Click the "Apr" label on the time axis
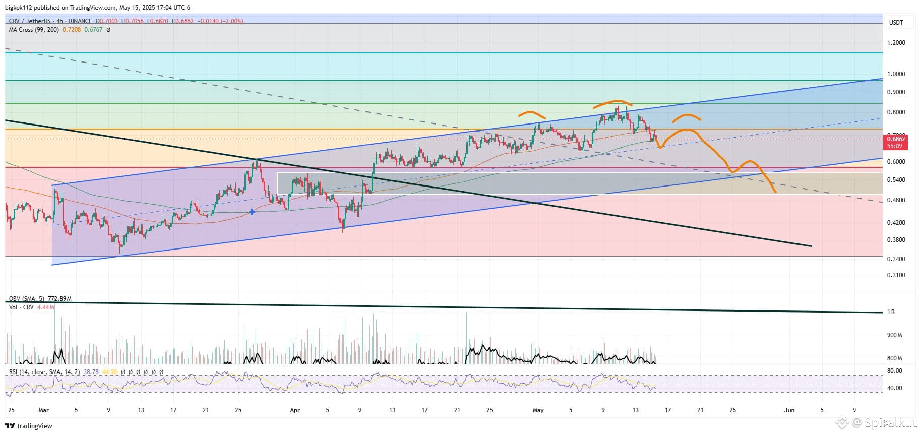This screenshot has width=921, height=435. 295,410
